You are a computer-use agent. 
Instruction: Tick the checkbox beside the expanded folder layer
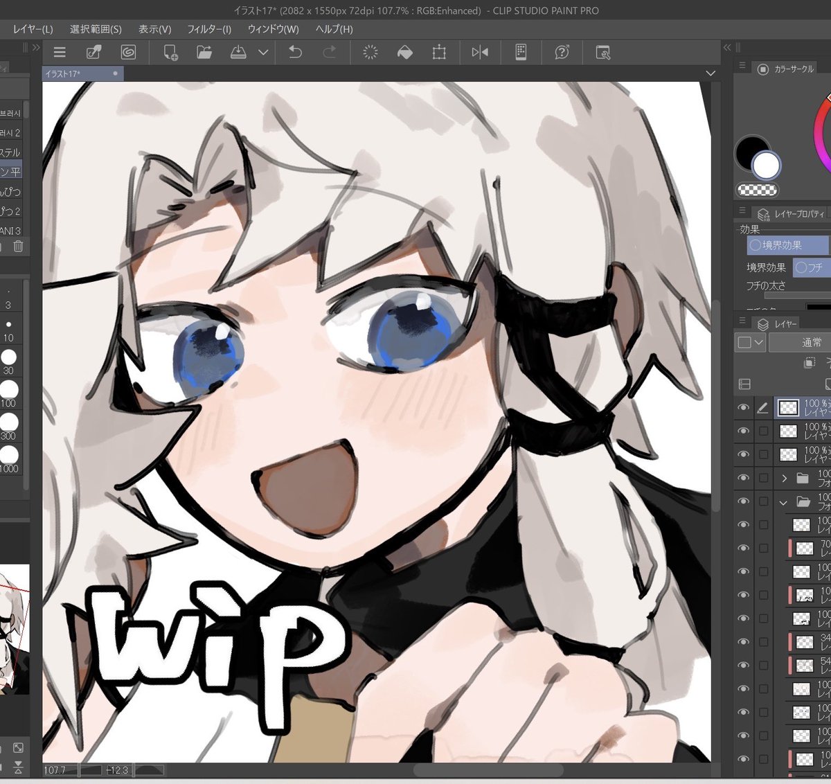[763, 501]
